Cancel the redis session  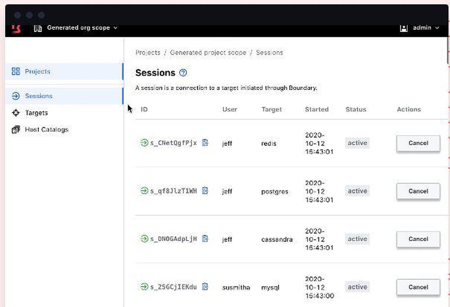coord(418,143)
